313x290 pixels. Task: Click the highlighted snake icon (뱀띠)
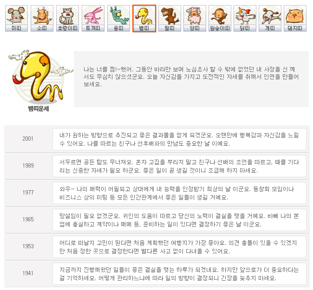(144, 19)
